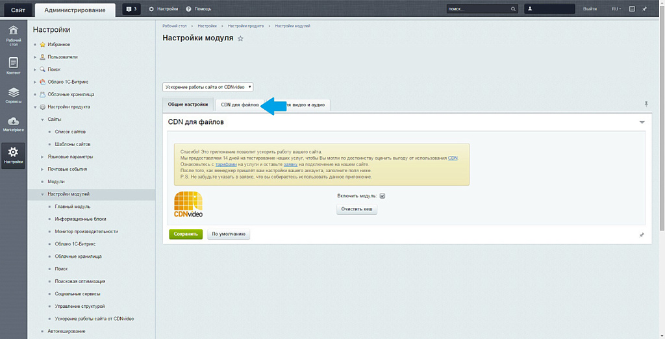
Task: Collapse the CDN для файлов section arrow
Action: pos(642,122)
